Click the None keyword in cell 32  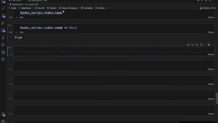(x=73, y=28)
